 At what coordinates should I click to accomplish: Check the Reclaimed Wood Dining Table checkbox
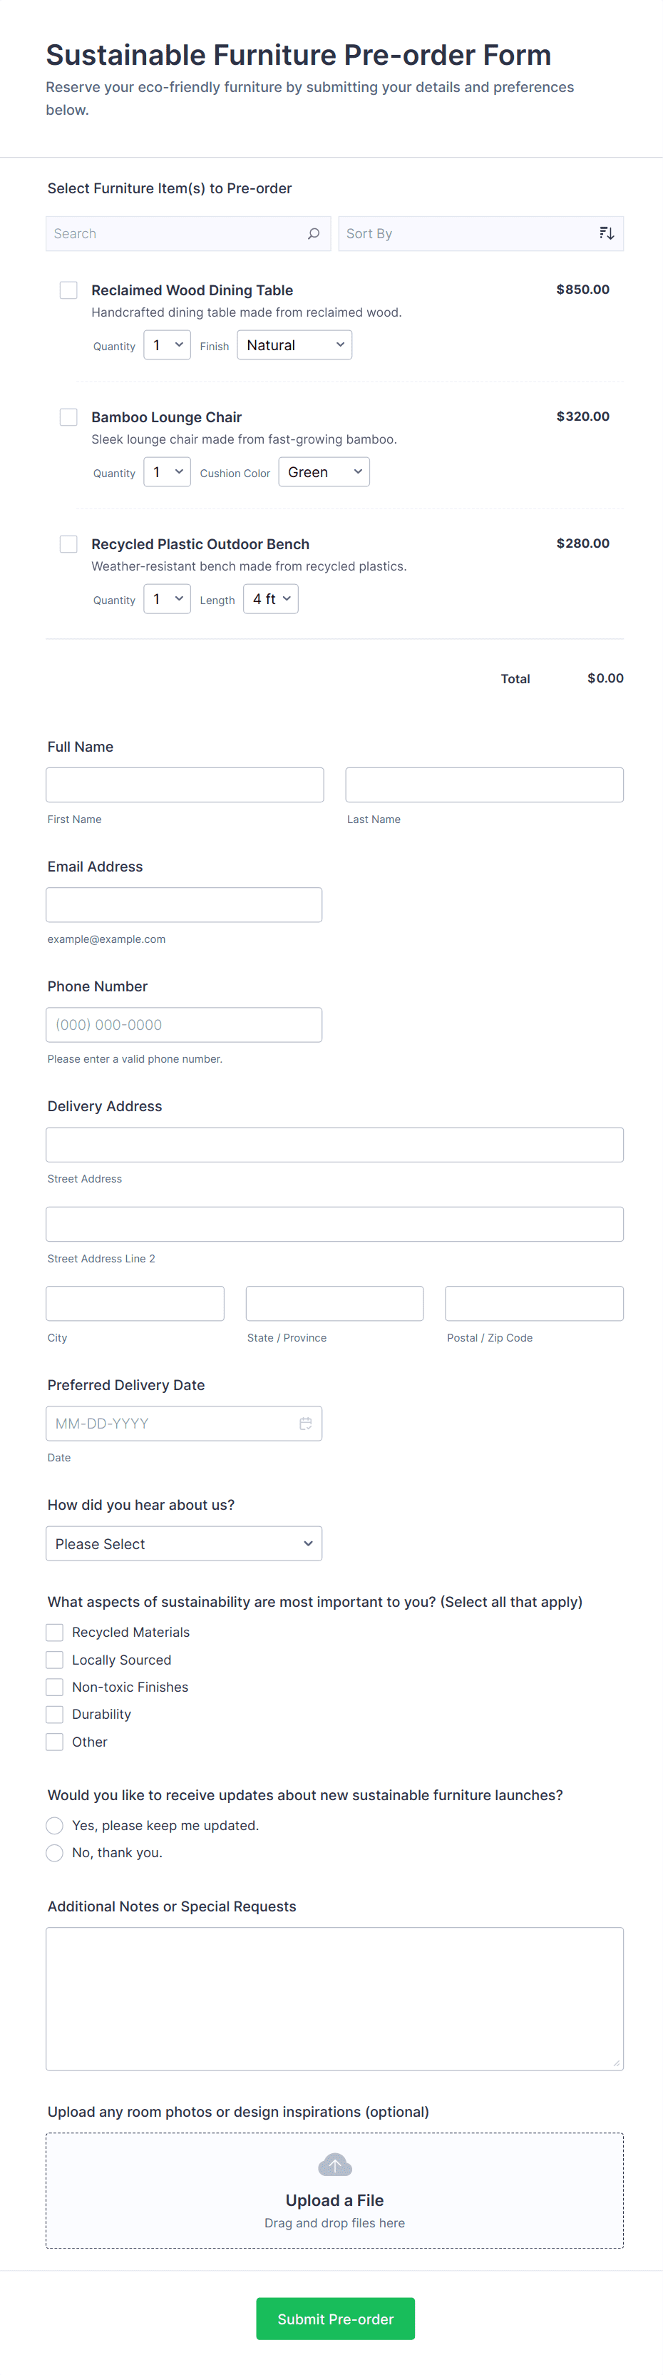point(68,290)
